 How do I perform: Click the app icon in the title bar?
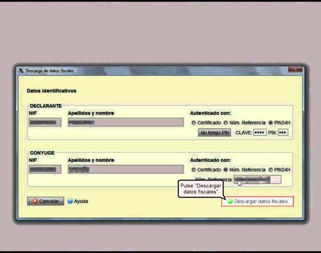point(21,71)
